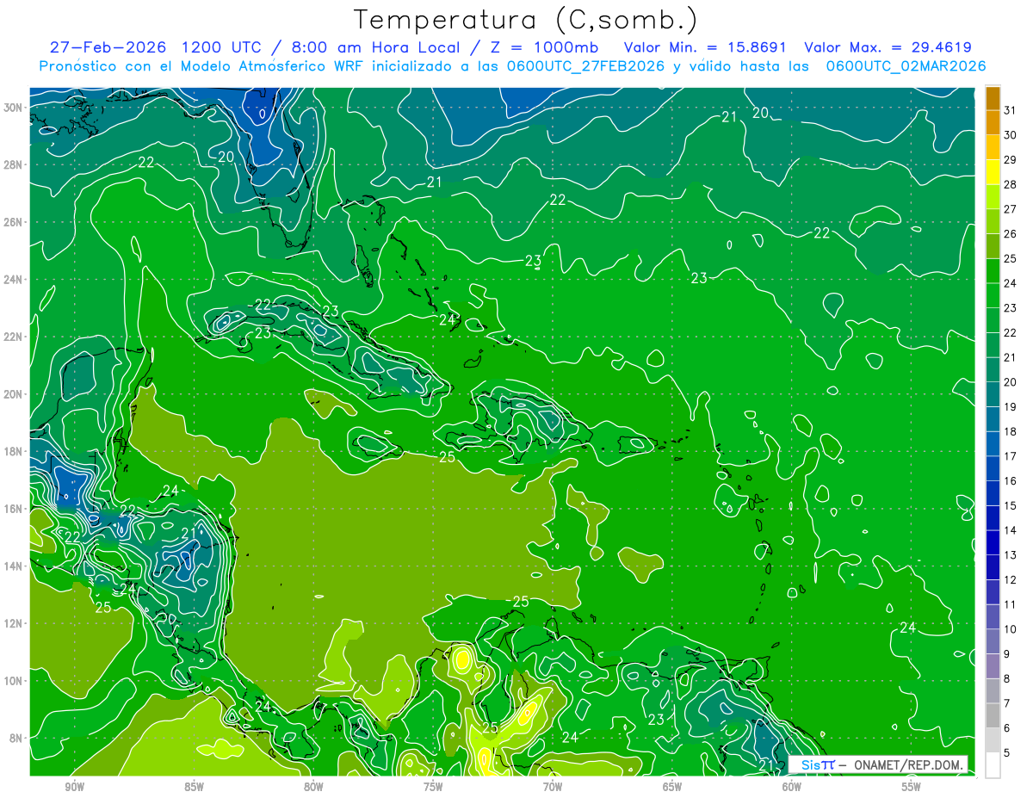
Task: Pick the blue swatch between 16 and 17
Action: (993, 469)
